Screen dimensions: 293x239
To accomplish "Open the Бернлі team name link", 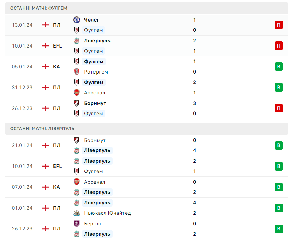I will click(x=92, y=224).
